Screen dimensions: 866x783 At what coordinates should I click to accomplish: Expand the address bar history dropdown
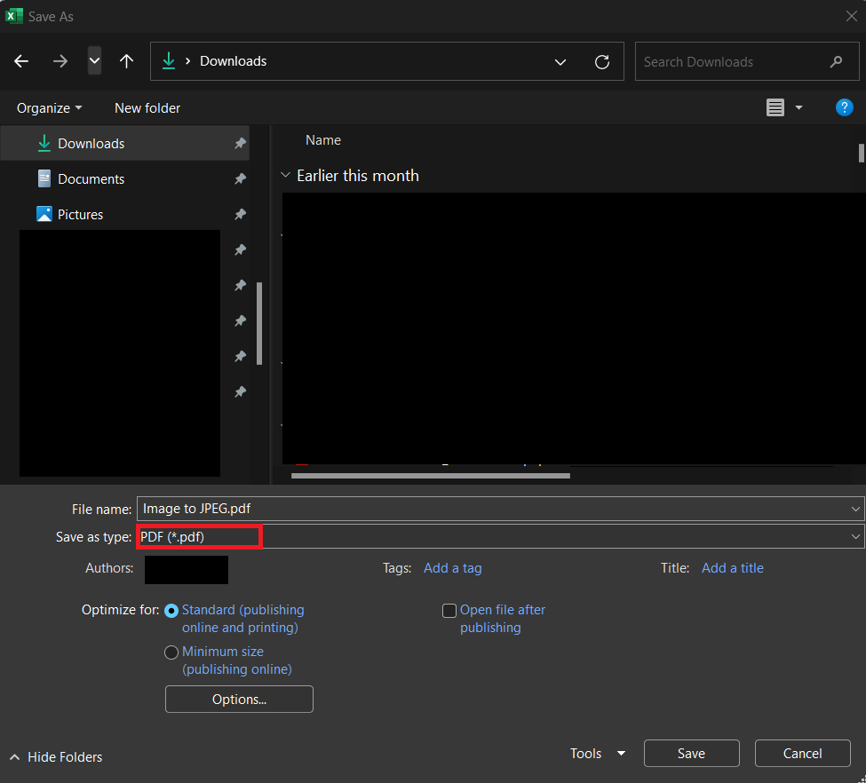pyautogui.click(x=560, y=62)
